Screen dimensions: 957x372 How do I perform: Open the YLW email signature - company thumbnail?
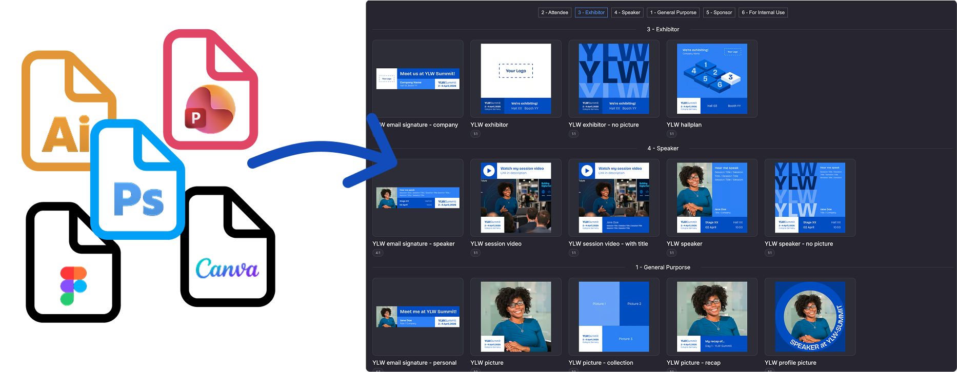418,79
